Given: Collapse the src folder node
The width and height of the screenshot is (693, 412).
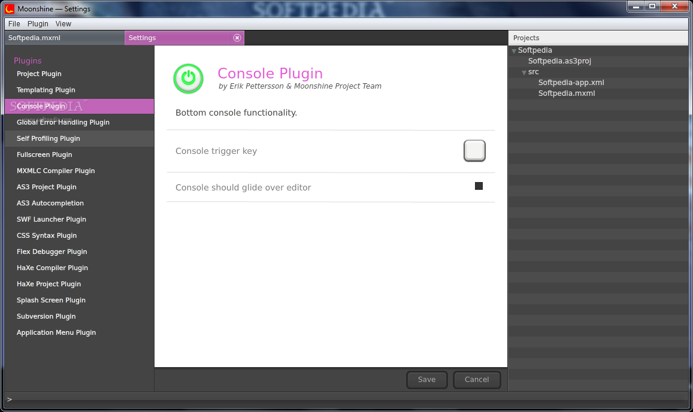Looking at the screenshot, I should click(524, 72).
